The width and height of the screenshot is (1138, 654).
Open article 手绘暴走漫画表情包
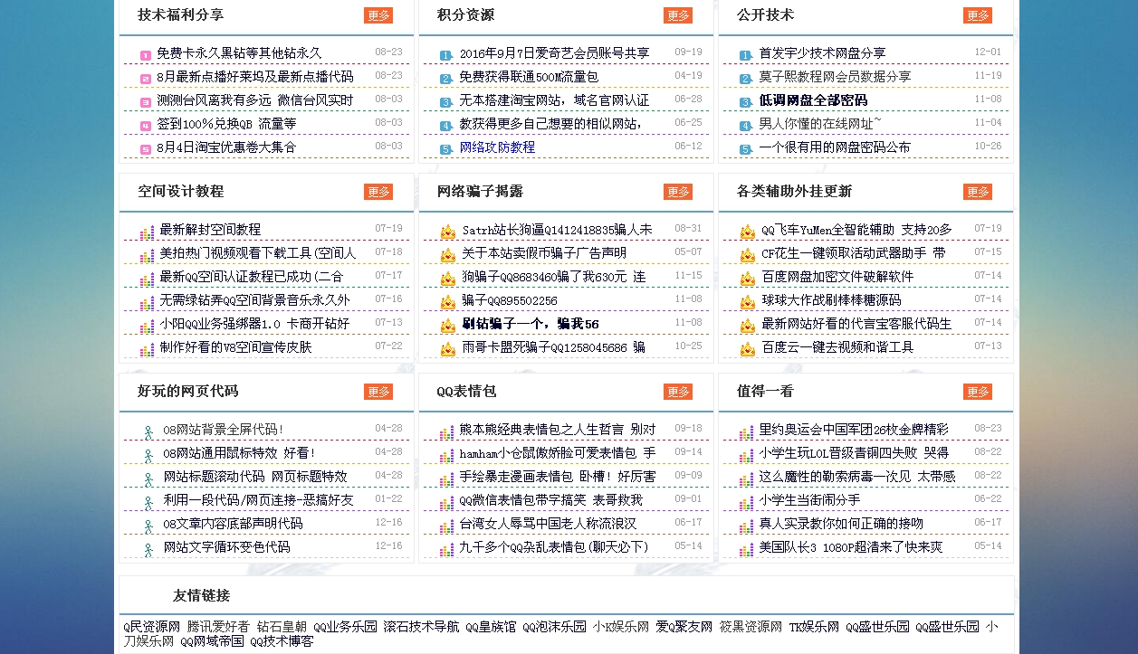[557, 477]
